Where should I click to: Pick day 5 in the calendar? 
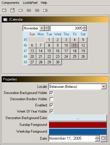coord(83,40)
